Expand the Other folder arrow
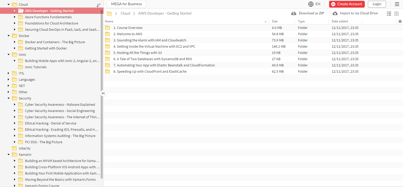This screenshot has width=403, height=187. click(9, 92)
